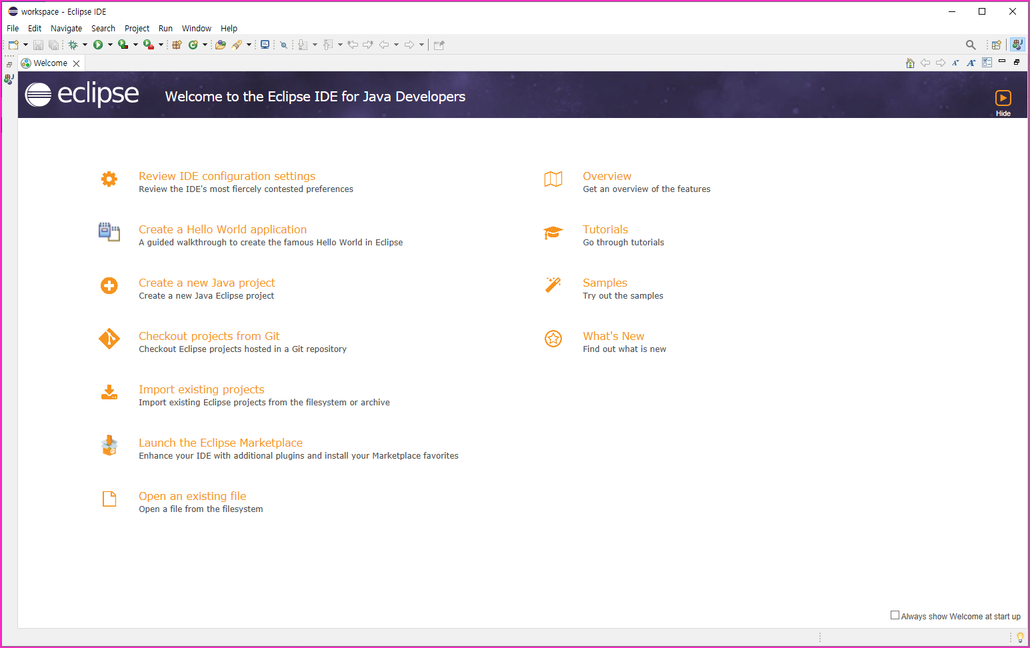Click the Debug bug icon
The image size is (1030, 648).
coord(73,45)
